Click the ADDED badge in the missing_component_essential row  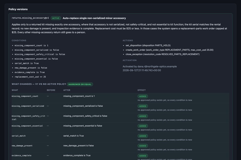click(143, 126)
